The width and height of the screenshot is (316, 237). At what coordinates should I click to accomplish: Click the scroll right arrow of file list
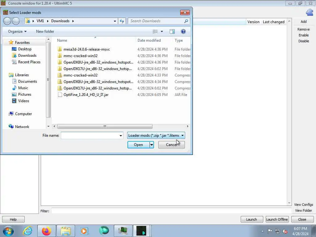point(188,126)
